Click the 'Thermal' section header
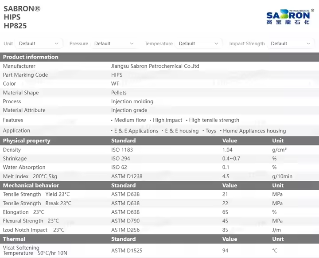Screen dimensions: 319x258 click(14, 239)
